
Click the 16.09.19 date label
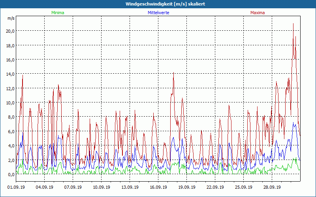click(158, 188)
